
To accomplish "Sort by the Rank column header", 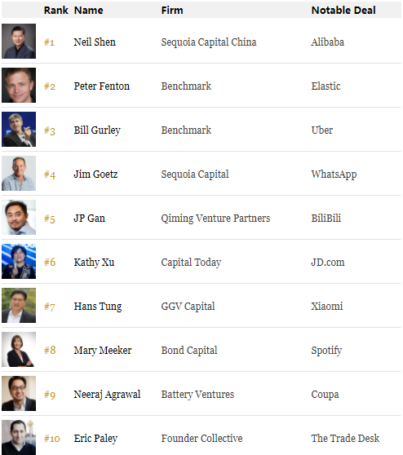I will (55, 10).
